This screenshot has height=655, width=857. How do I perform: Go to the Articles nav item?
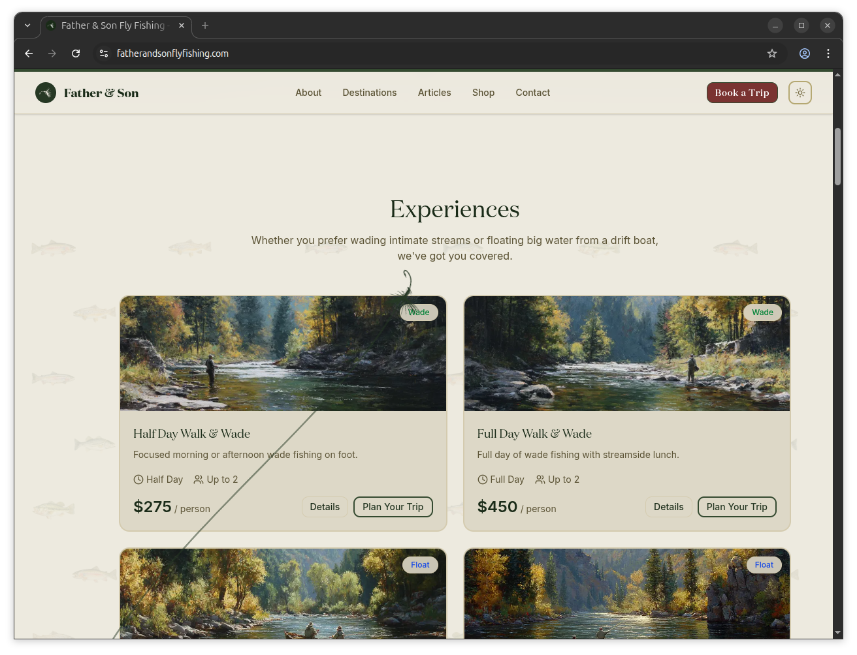coord(434,93)
